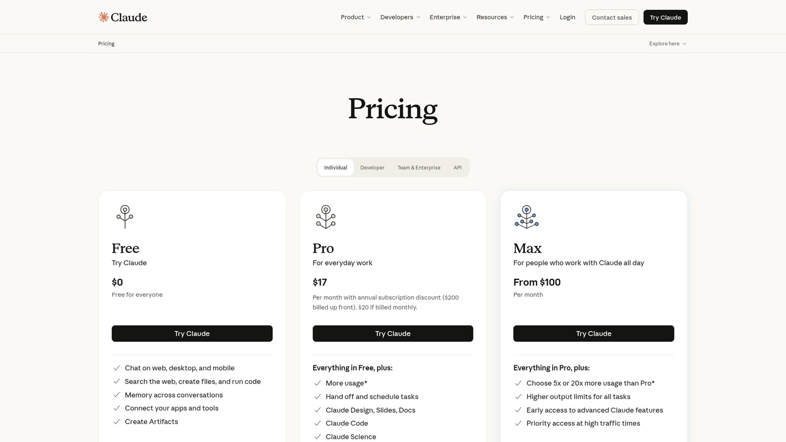
Task: Switch to the API pricing tab
Action: [457, 168]
